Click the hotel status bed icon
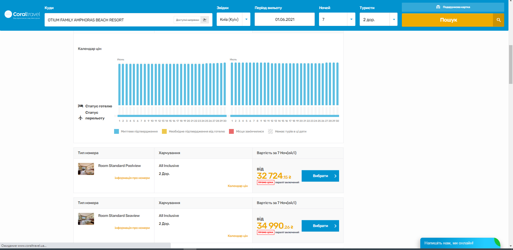 point(80,106)
